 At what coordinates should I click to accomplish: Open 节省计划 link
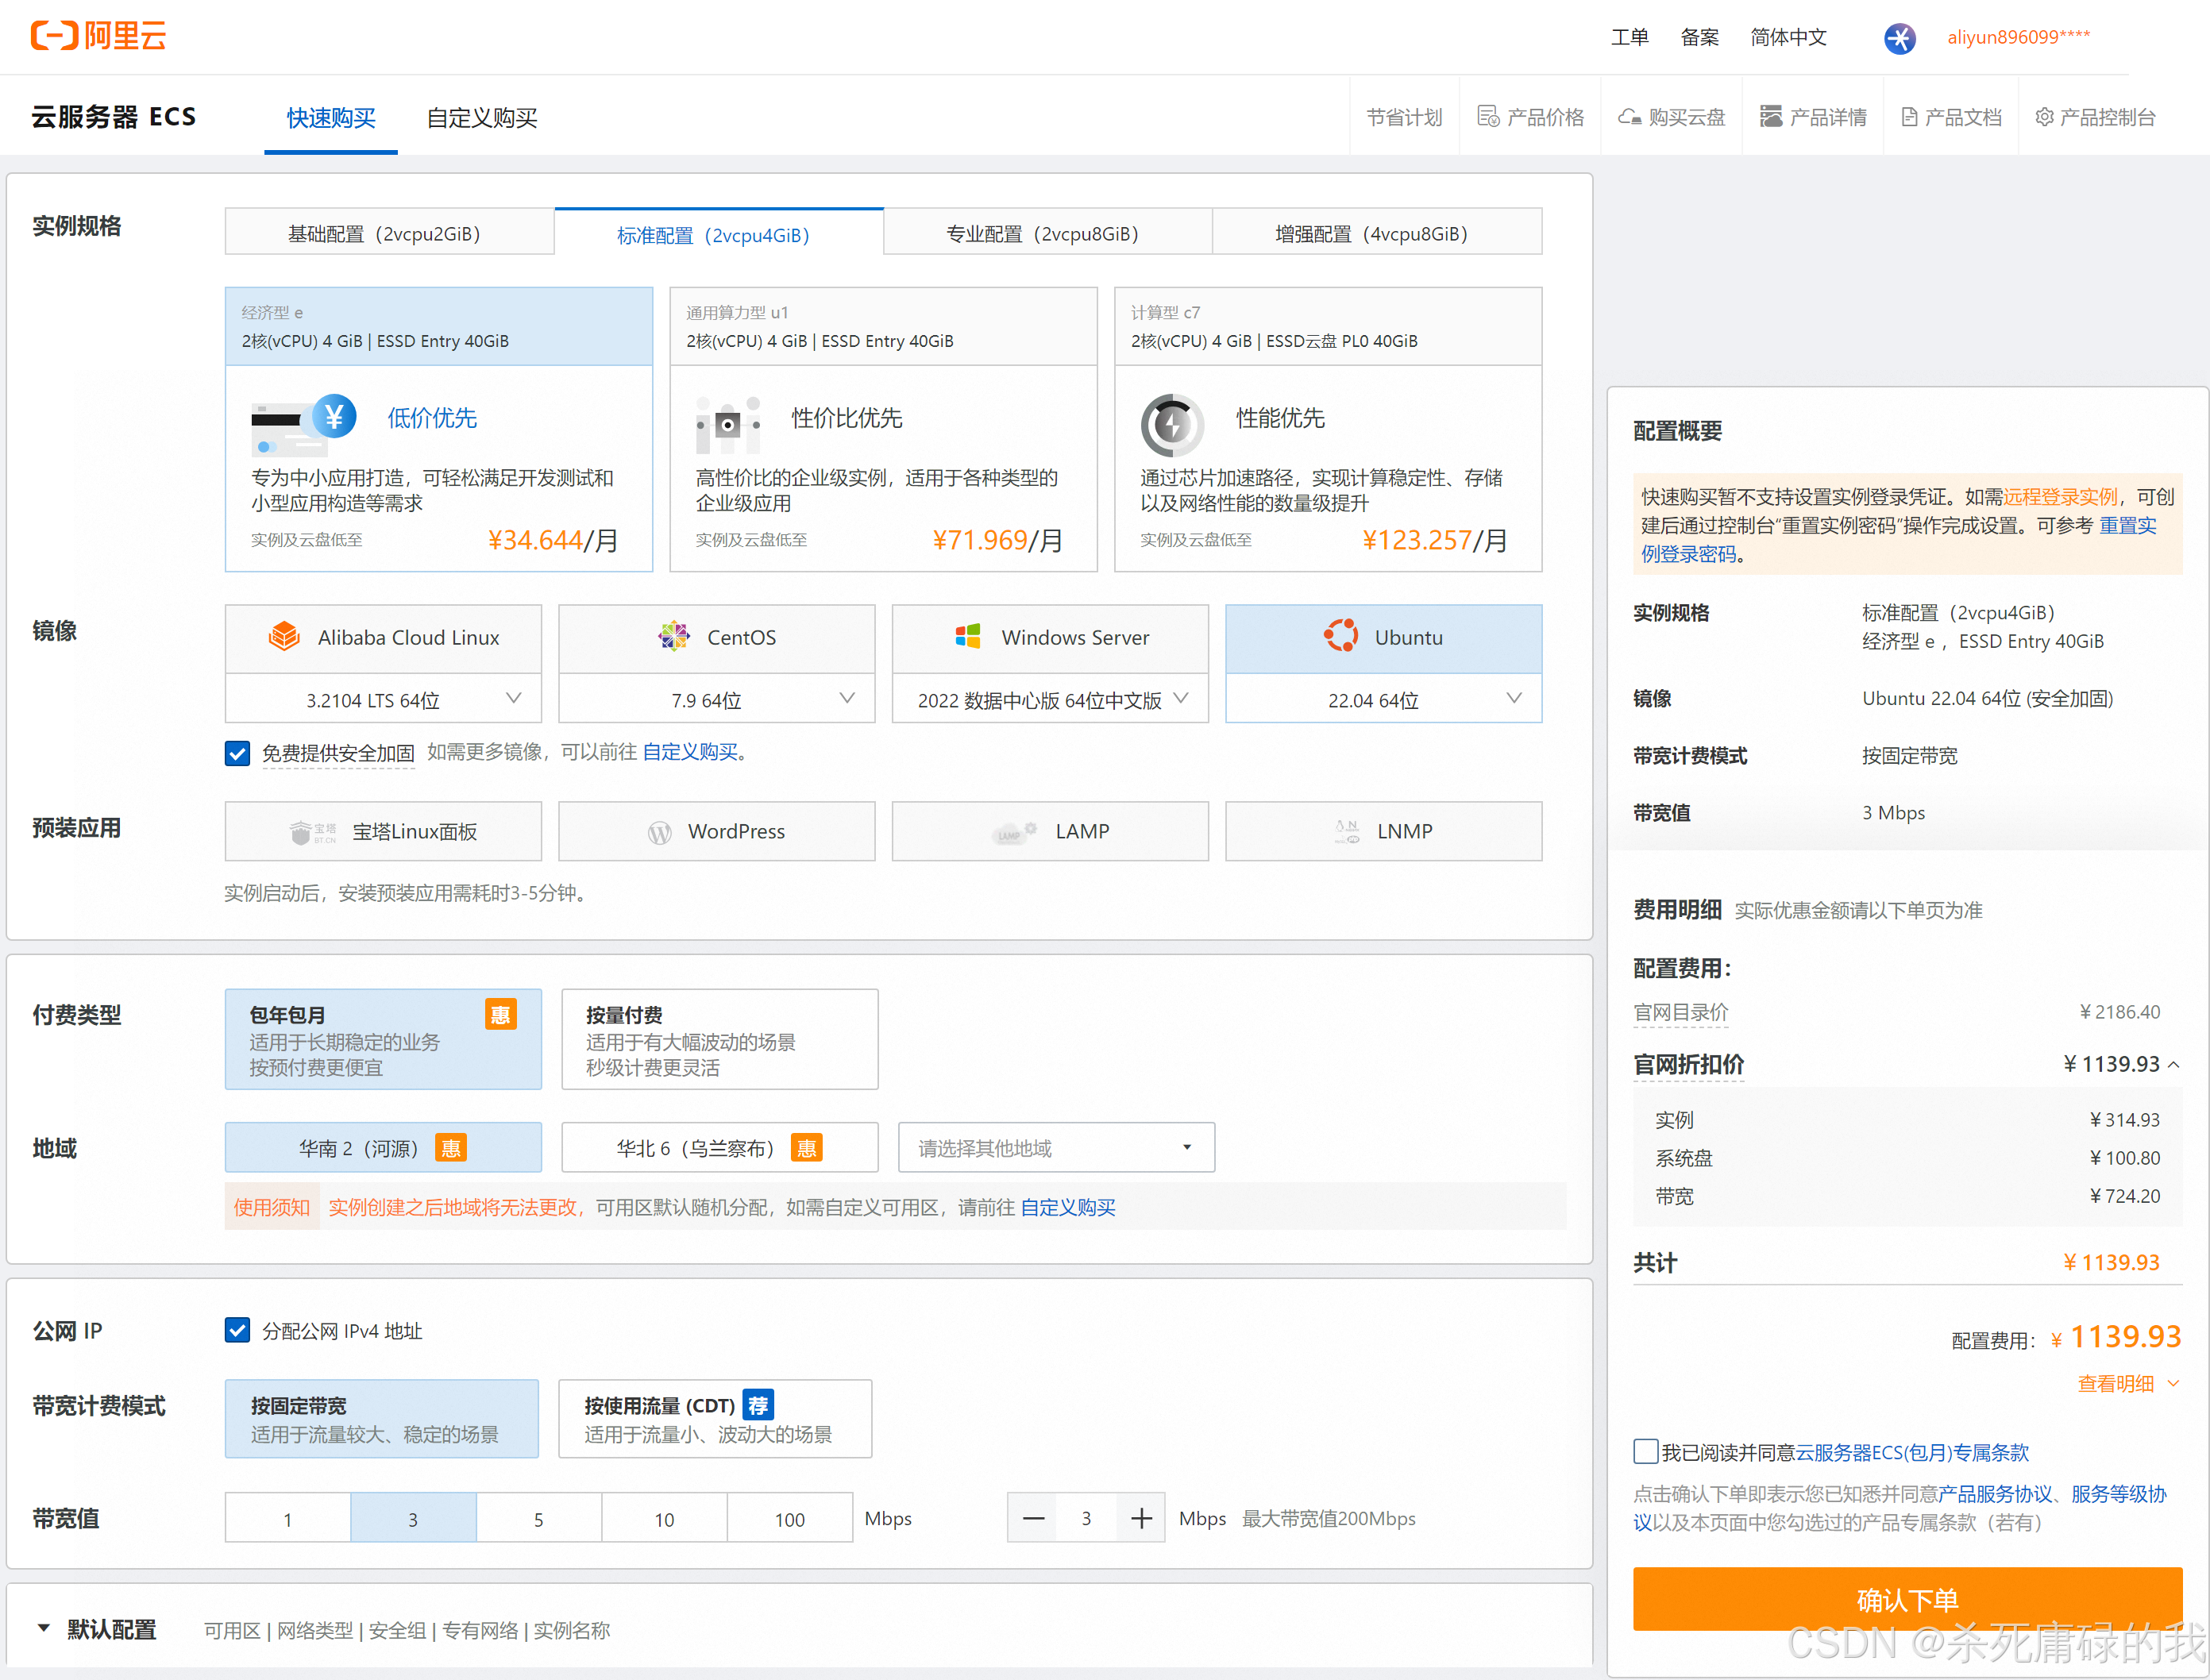pos(1404,117)
